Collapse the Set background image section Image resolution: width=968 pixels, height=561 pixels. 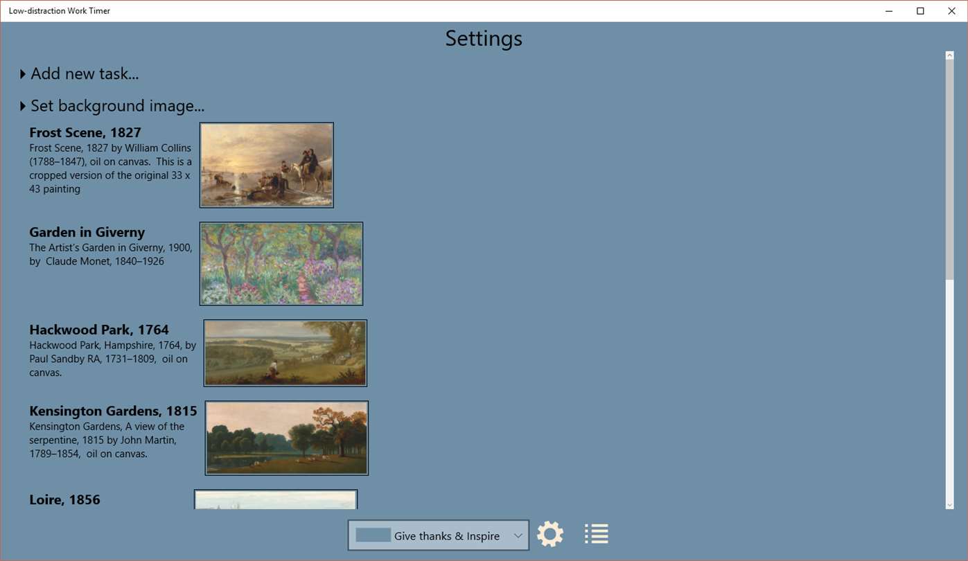[112, 106]
